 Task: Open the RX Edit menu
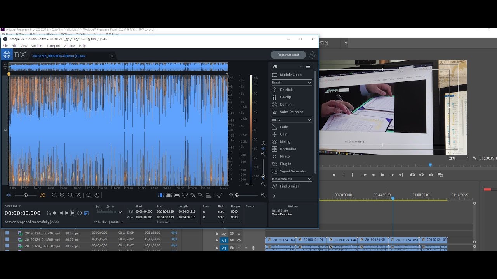[x=14, y=46]
